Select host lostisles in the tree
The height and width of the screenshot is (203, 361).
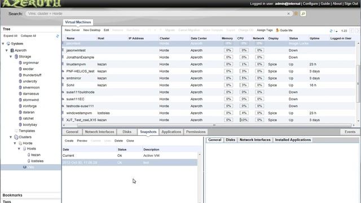pos(37,161)
